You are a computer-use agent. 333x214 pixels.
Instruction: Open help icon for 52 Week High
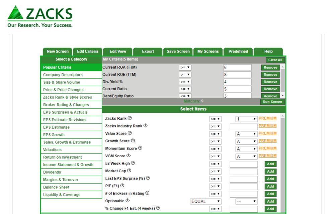coord(133,163)
